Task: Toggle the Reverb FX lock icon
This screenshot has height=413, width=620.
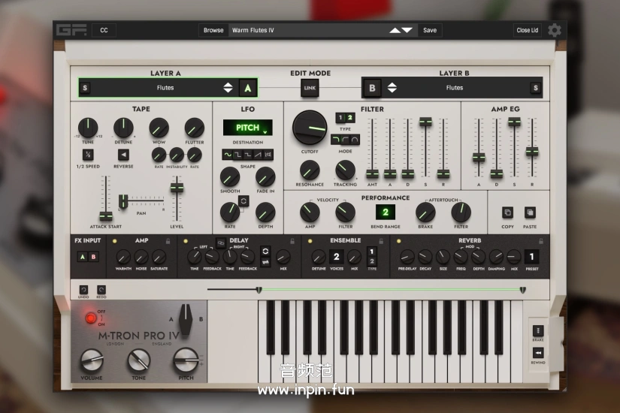Action: click(541, 241)
